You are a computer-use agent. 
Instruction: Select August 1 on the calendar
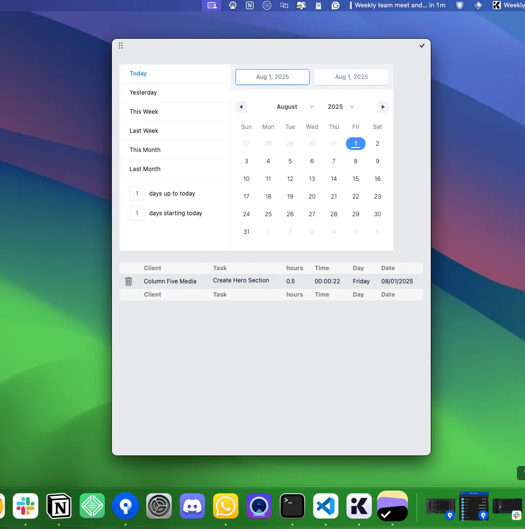point(356,144)
